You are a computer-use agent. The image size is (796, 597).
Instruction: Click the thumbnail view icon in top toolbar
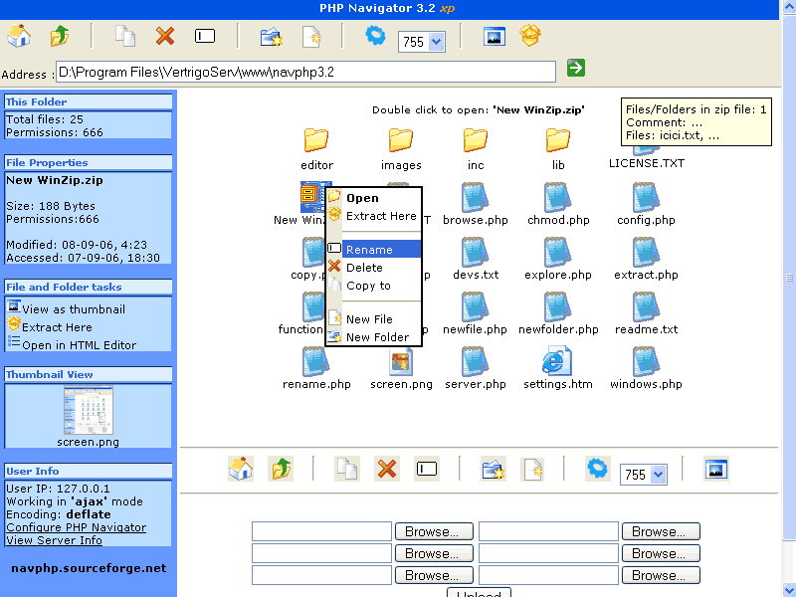494,37
